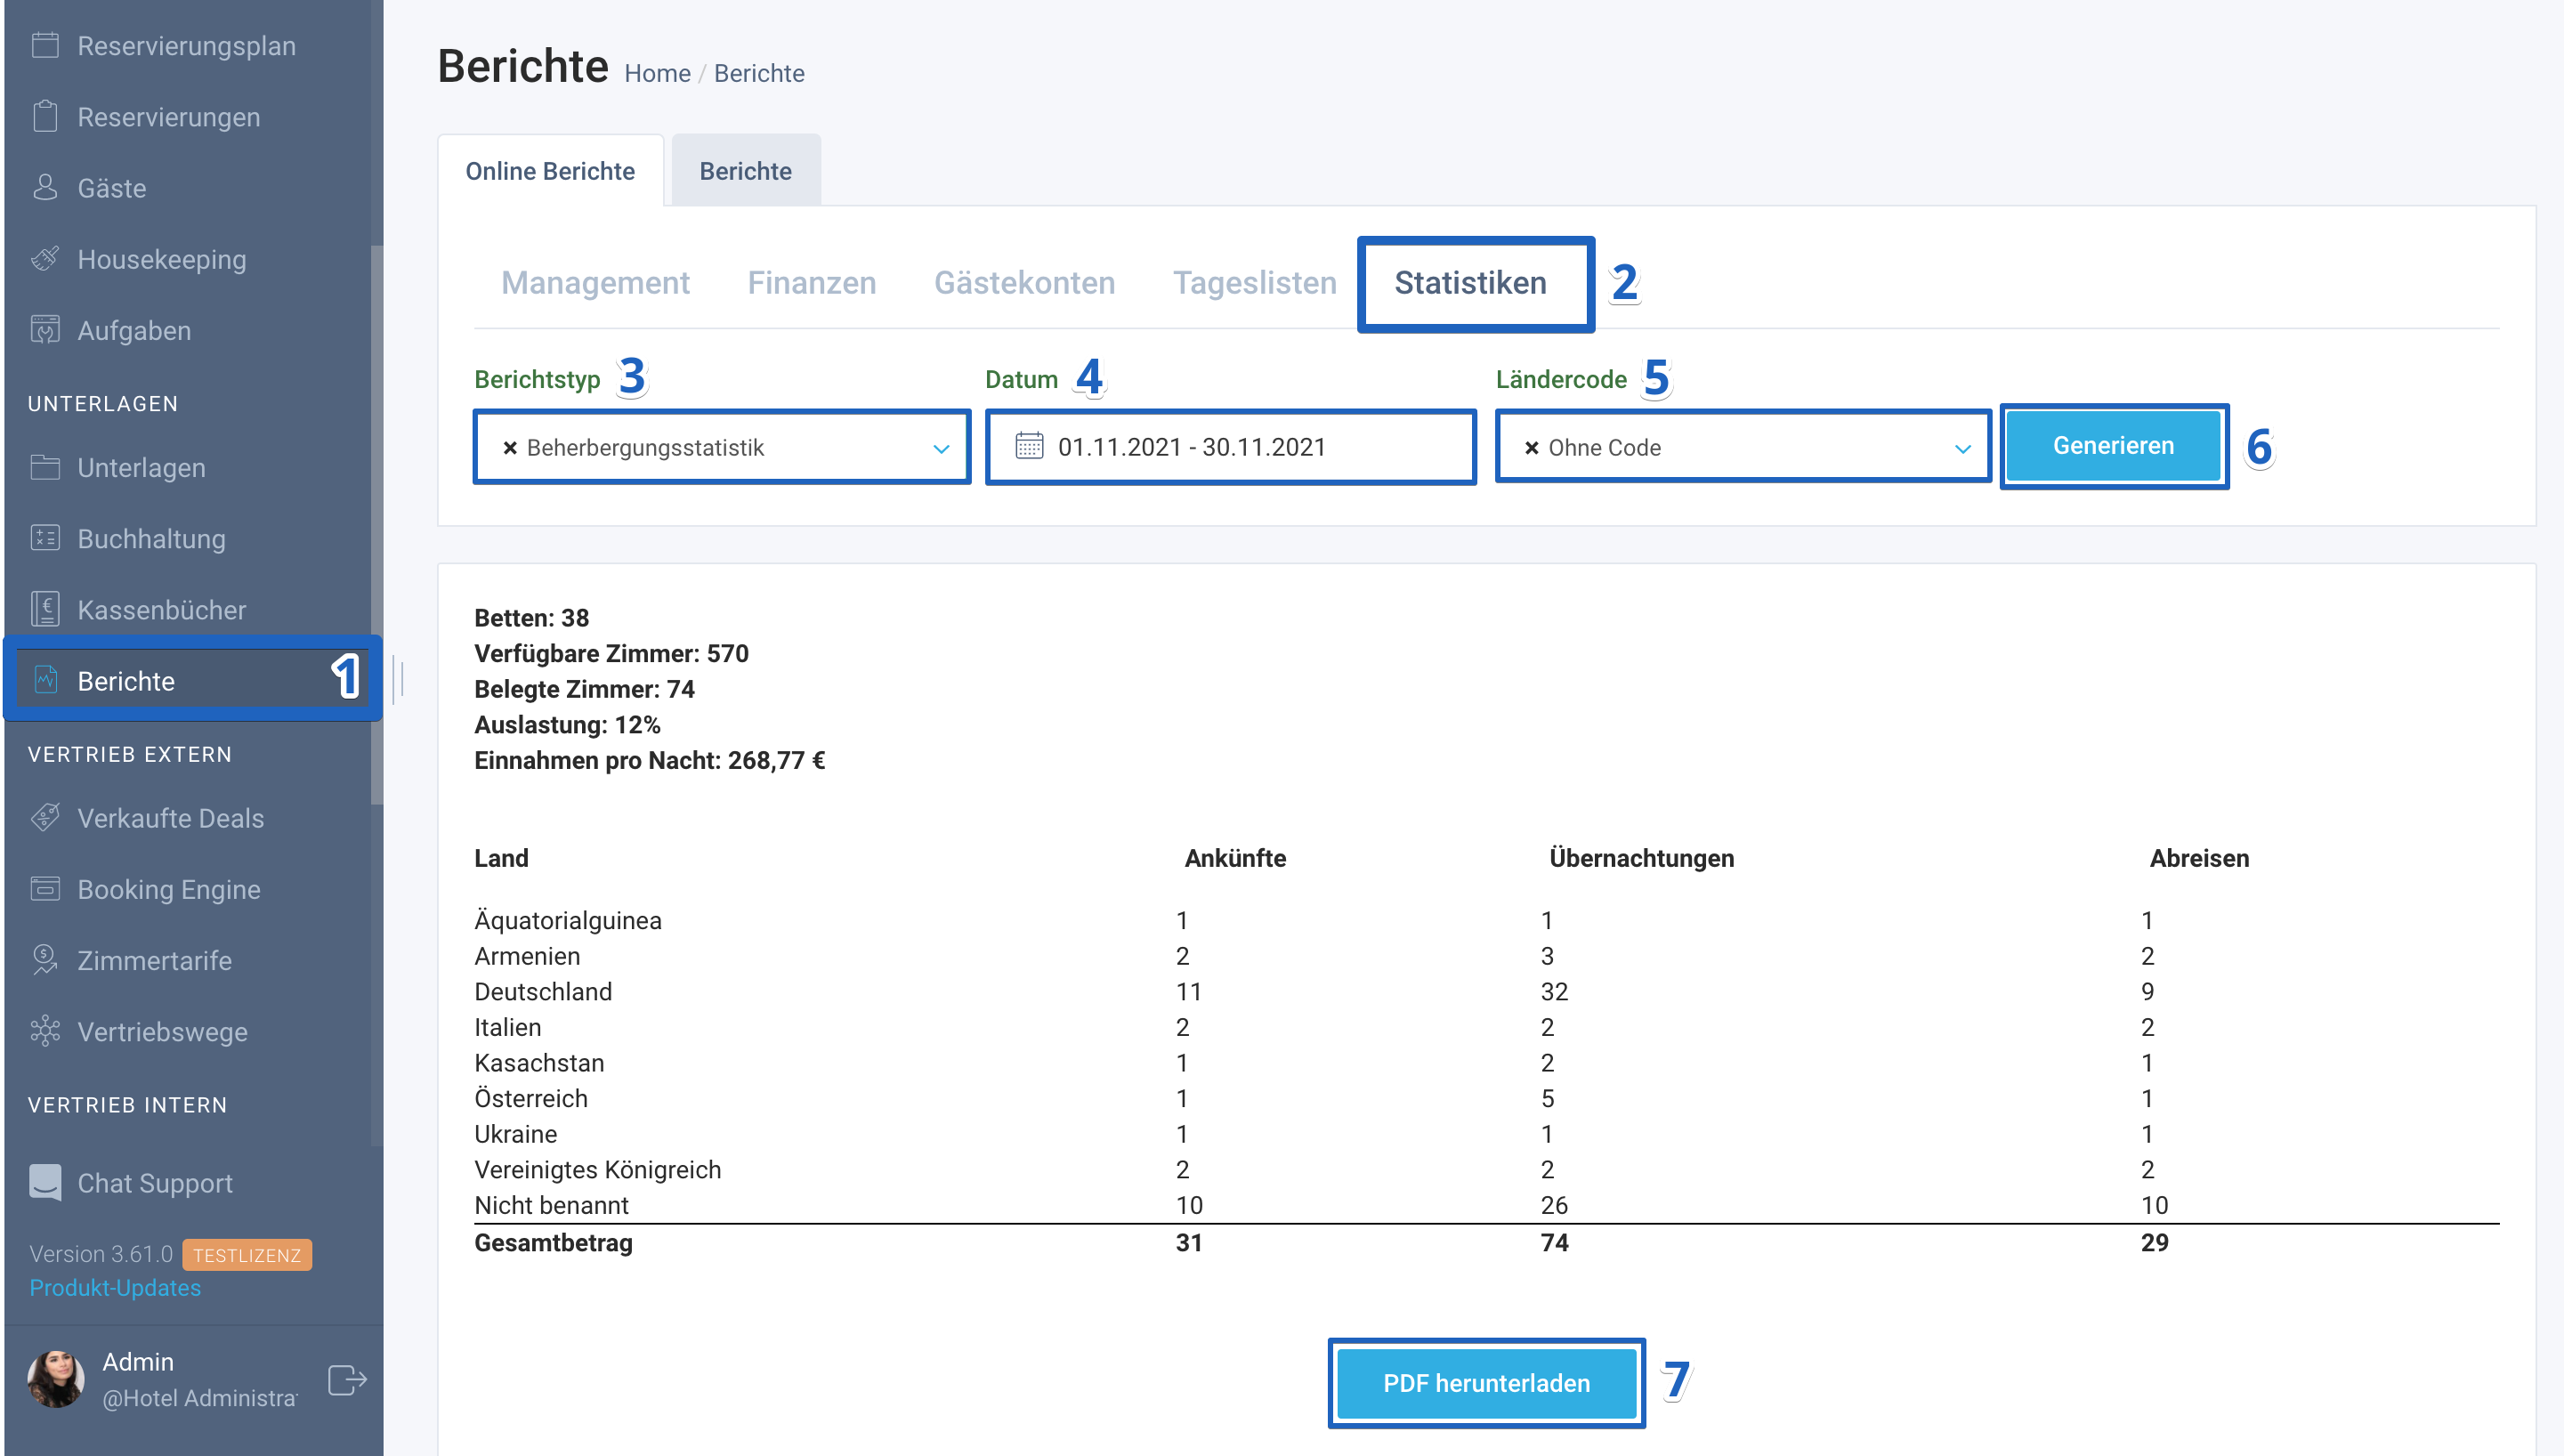Open the Finanzen report category
Image resolution: width=2564 pixels, height=1456 pixels.
(812, 283)
